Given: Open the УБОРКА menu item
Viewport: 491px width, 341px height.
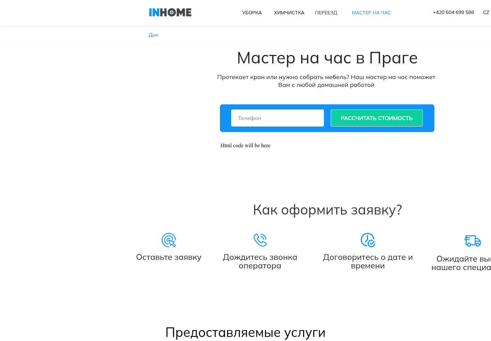Looking at the screenshot, I should point(252,13).
